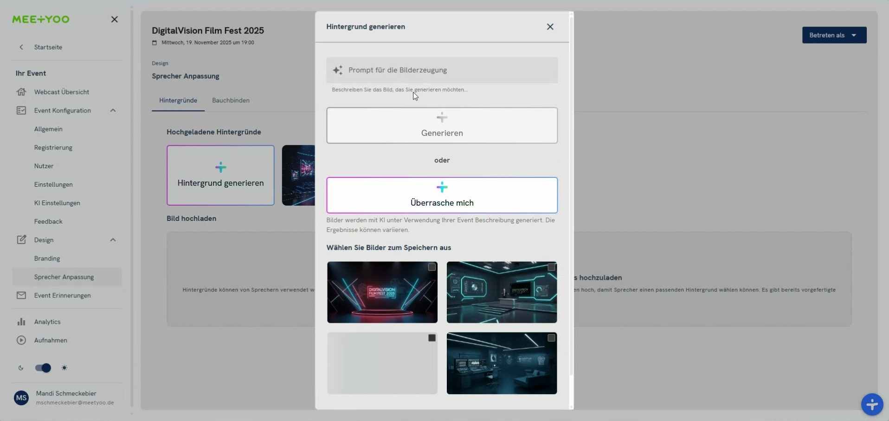Click the Design pencil icon
Viewport: 889px width, 421px height.
21,239
